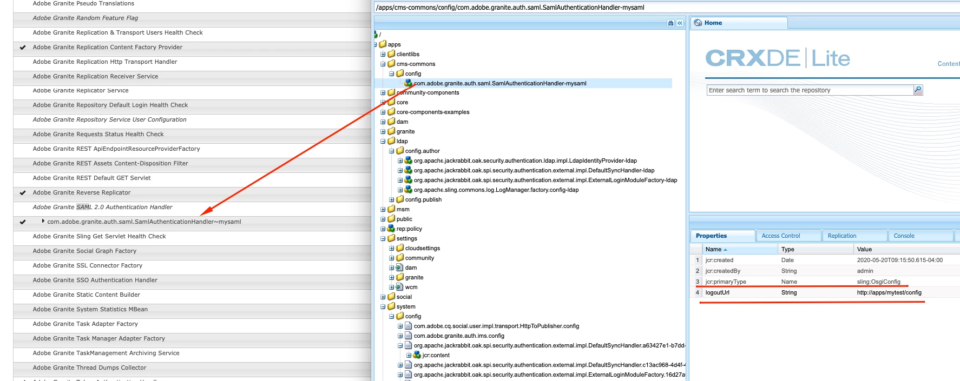Select the Home tab
The height and width of the screenshot is (381, 960).
pyautogui.click(x=739, y=23)
